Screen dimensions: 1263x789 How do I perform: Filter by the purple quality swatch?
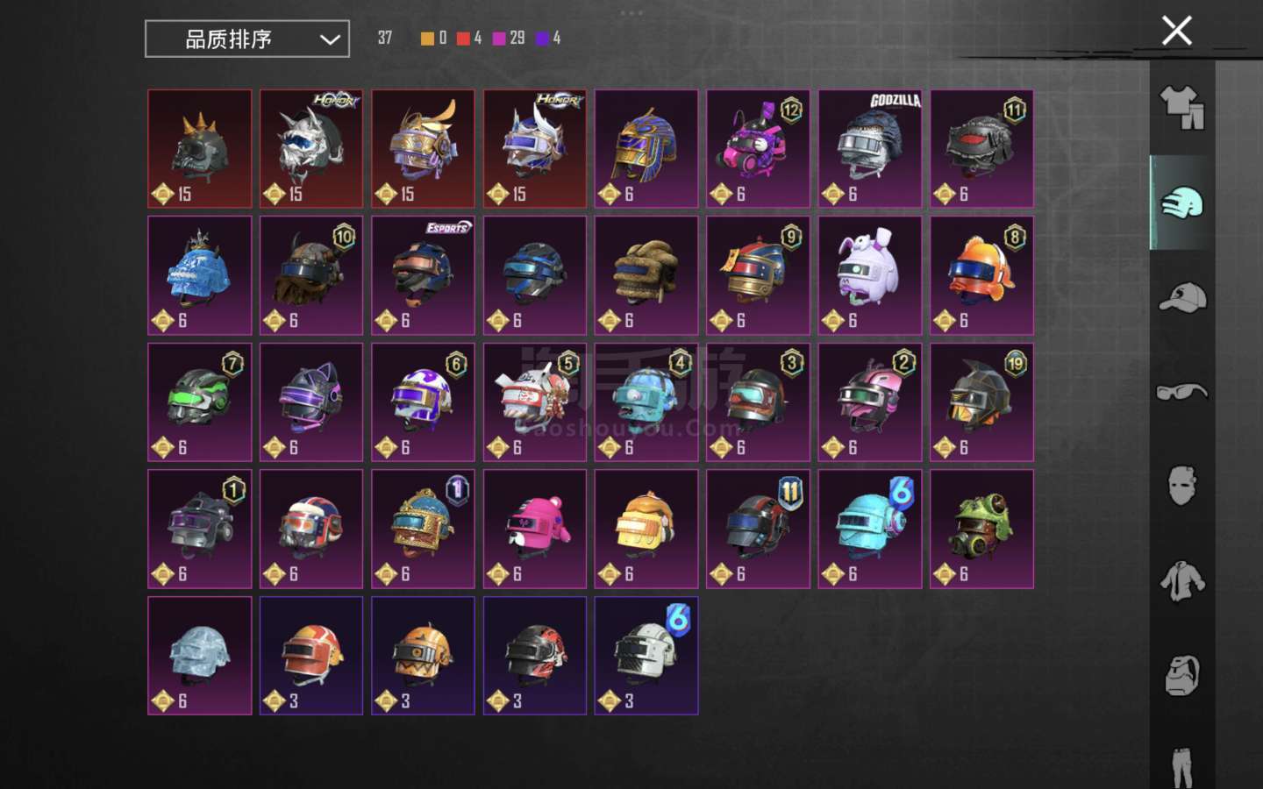[542, 38]
